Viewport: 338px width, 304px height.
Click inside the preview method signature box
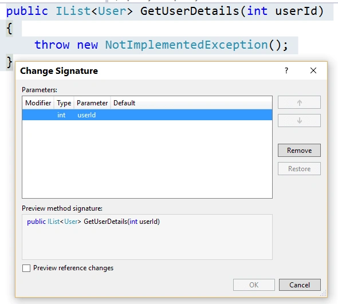pos(147,237)
